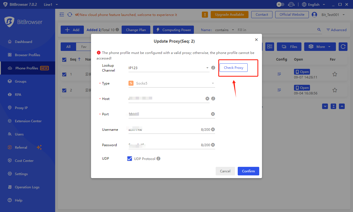Click the search magnifier icon
Image resolution: width=353 pixels, height=212 pixels.
point(319,30)
